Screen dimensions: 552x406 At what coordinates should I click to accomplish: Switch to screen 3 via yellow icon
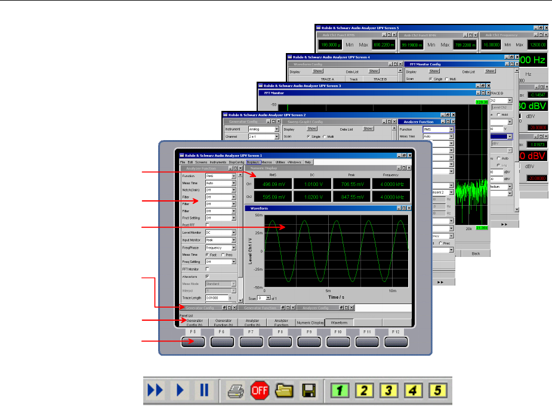click(388, 390)
